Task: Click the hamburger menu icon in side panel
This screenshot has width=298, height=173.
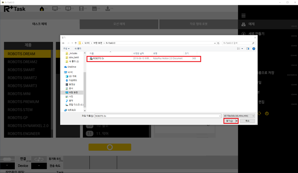Action: click(244, 16)
